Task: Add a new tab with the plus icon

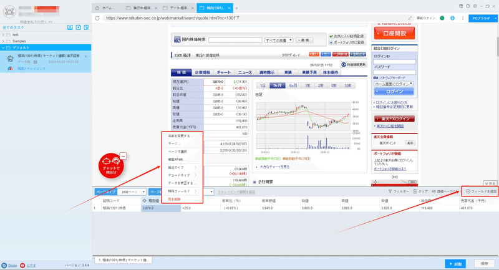Action: (236, 8)
